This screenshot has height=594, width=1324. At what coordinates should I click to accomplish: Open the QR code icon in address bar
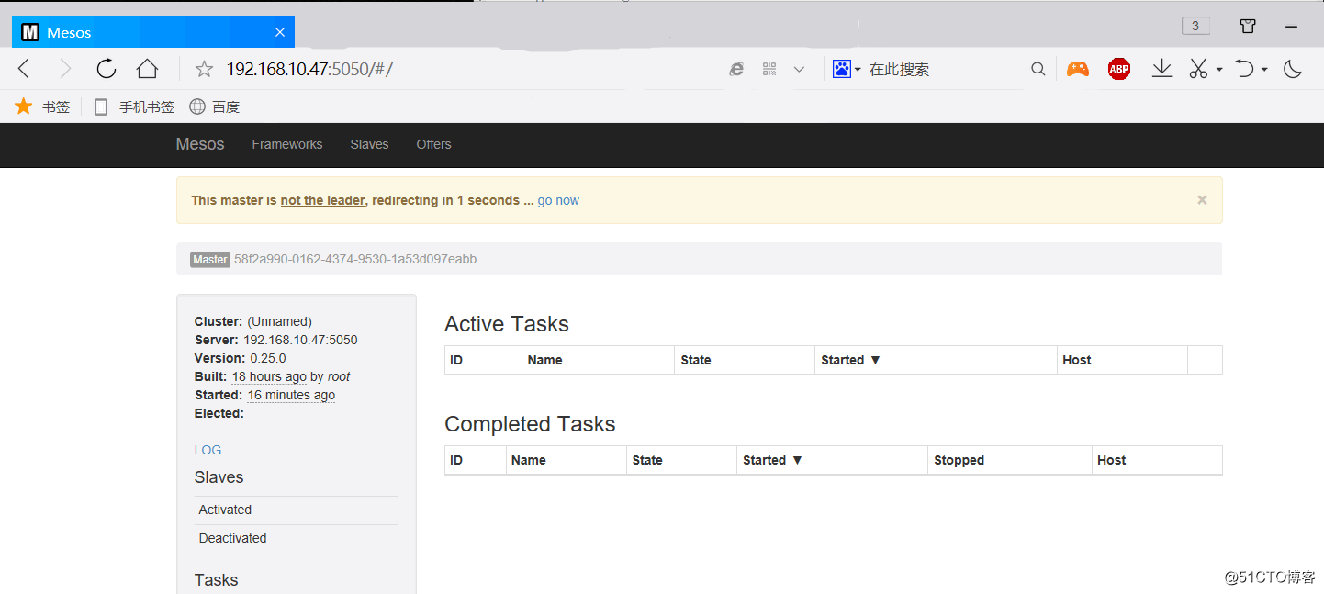pos(769,69)
